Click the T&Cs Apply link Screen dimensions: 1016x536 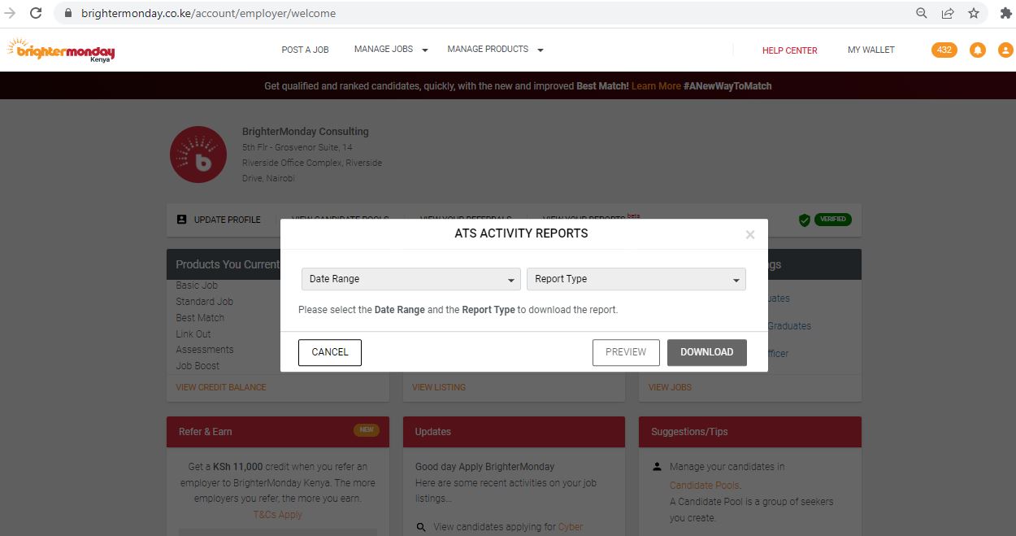tap(278, 515)
